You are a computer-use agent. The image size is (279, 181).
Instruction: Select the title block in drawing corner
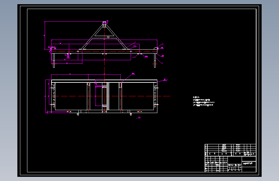click(x=230, y=164)
